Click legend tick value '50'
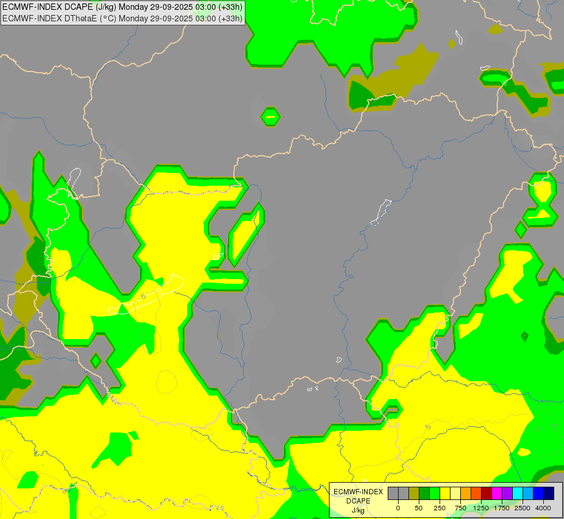 point(419,508)
